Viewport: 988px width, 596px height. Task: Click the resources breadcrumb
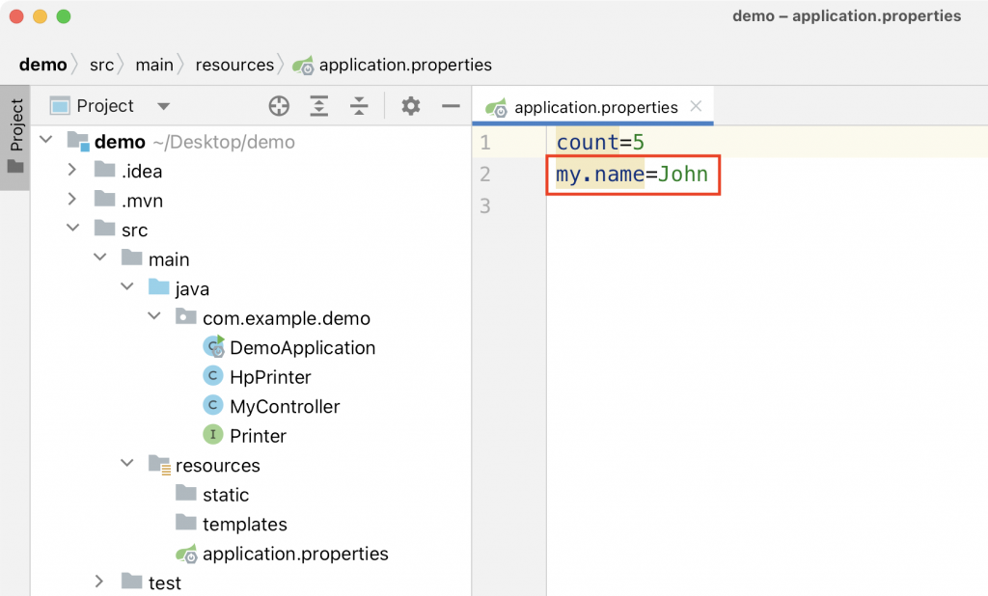(234, 65)
